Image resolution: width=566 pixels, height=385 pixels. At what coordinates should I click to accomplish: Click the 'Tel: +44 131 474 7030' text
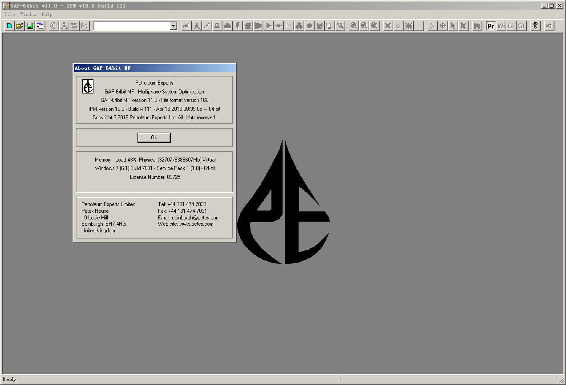coord(182,204)
